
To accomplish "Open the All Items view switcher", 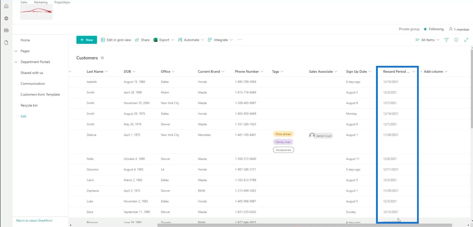I will click(427, 40).
